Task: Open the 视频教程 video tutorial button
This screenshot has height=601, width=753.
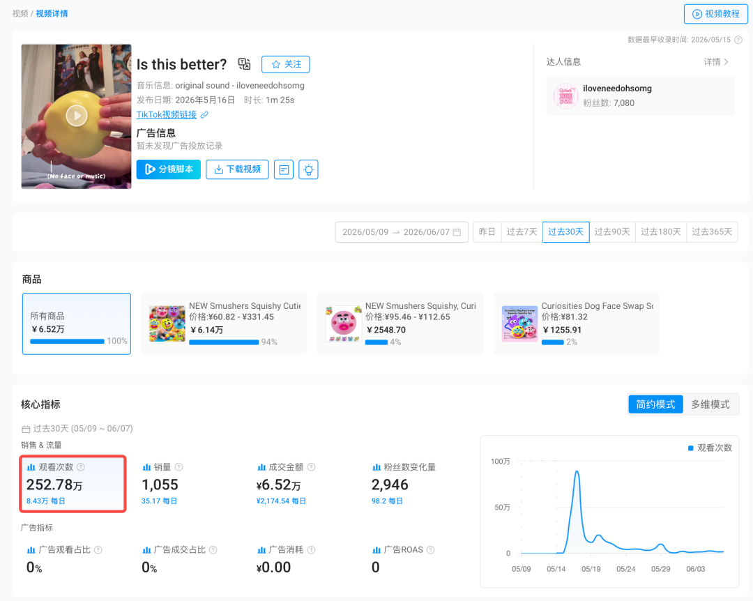Action: point(715,14)
